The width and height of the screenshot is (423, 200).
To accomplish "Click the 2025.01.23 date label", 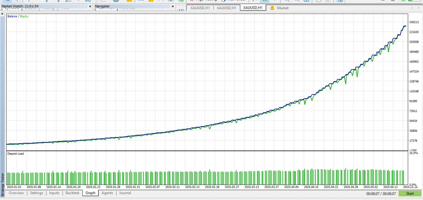I will coord(93,187).
